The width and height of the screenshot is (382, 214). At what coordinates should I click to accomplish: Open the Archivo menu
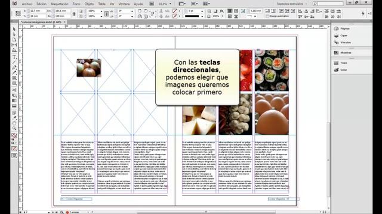tap(27, 4)
